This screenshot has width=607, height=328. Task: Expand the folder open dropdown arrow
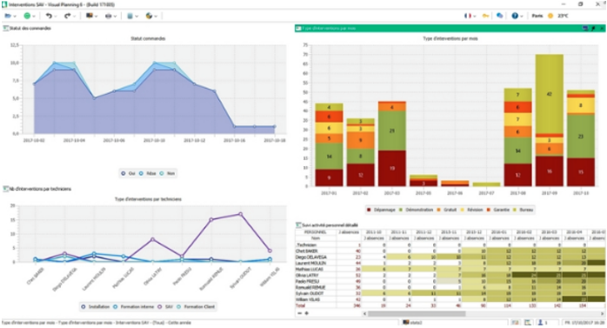pos(15,17)
